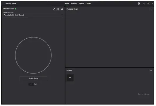Go to the Library tab

88,4
